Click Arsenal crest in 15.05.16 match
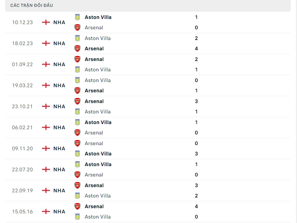Screen dimensions: 297x223 coord(77,206)
